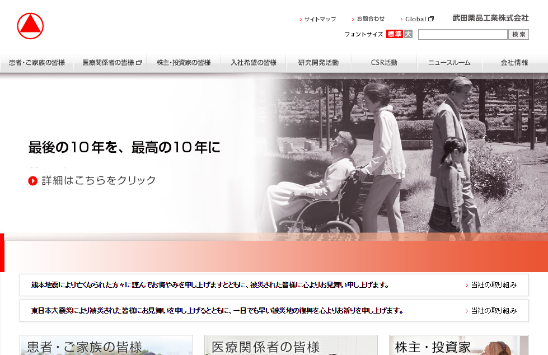Open the 会社情報 menu item
Image resolution: width=548 pixels, height=355 pixels.
point(514,63)
